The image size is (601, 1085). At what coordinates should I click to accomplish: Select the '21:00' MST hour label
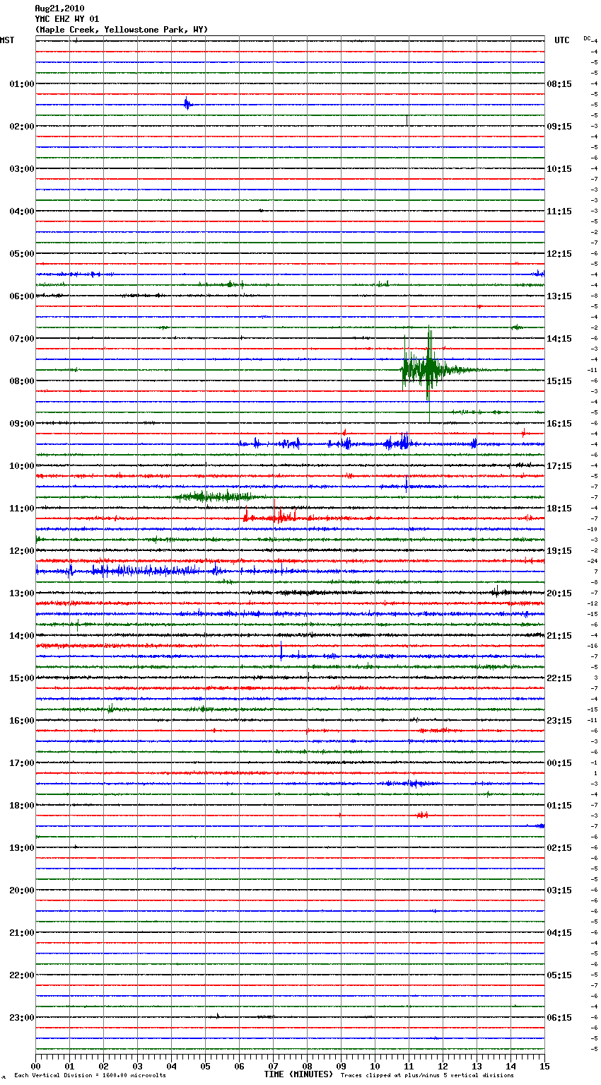click(x=22, y=933)
